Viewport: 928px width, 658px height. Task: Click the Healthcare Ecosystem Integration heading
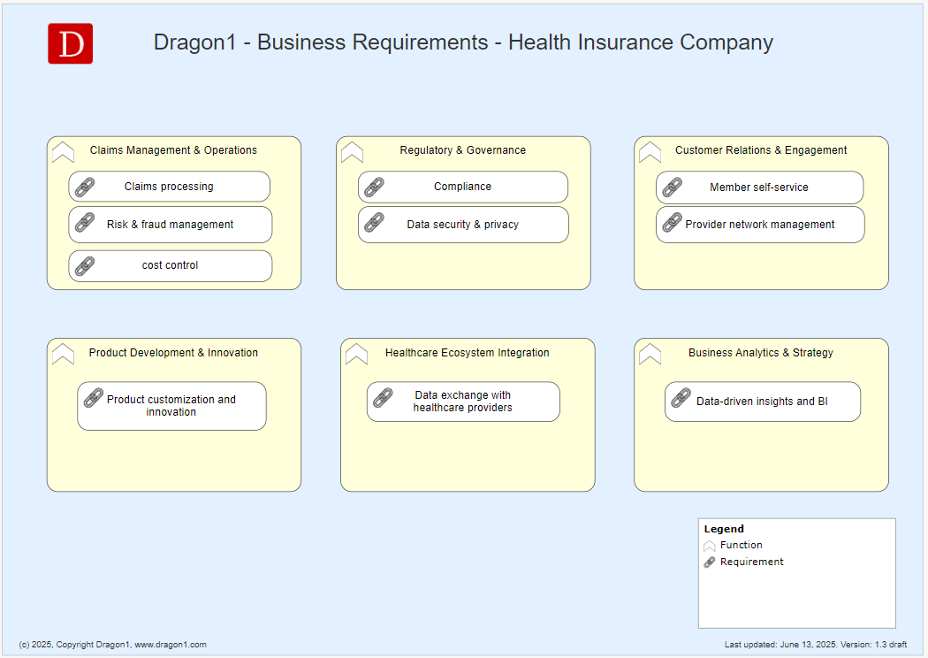pyautogui.click(x=467, y=353)
